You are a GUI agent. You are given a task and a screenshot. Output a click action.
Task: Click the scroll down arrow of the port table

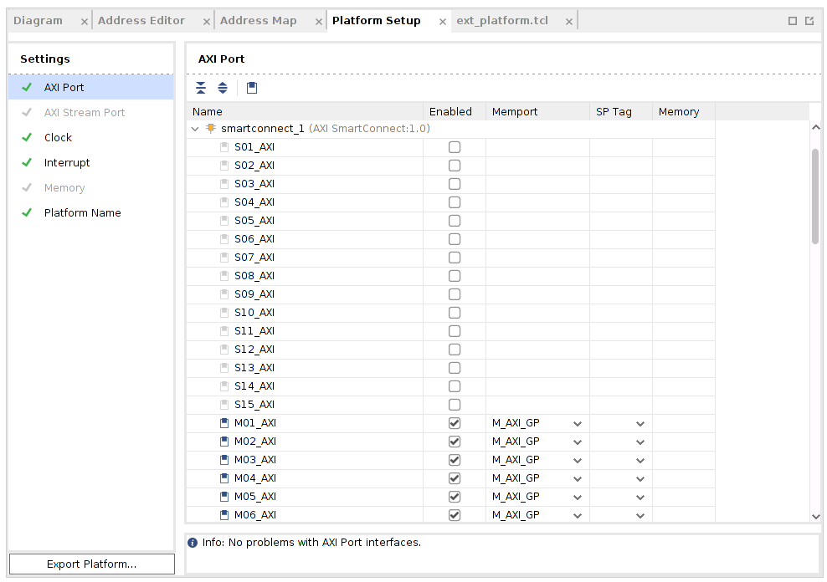pos(815,517)
